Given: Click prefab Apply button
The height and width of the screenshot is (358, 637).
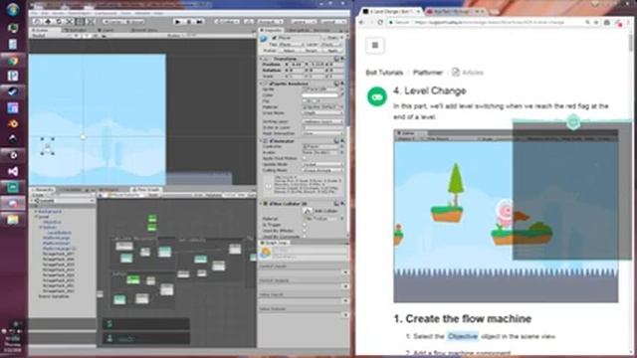Looking at the screenshot, I should pyautogui.click(x=333, y=51).
